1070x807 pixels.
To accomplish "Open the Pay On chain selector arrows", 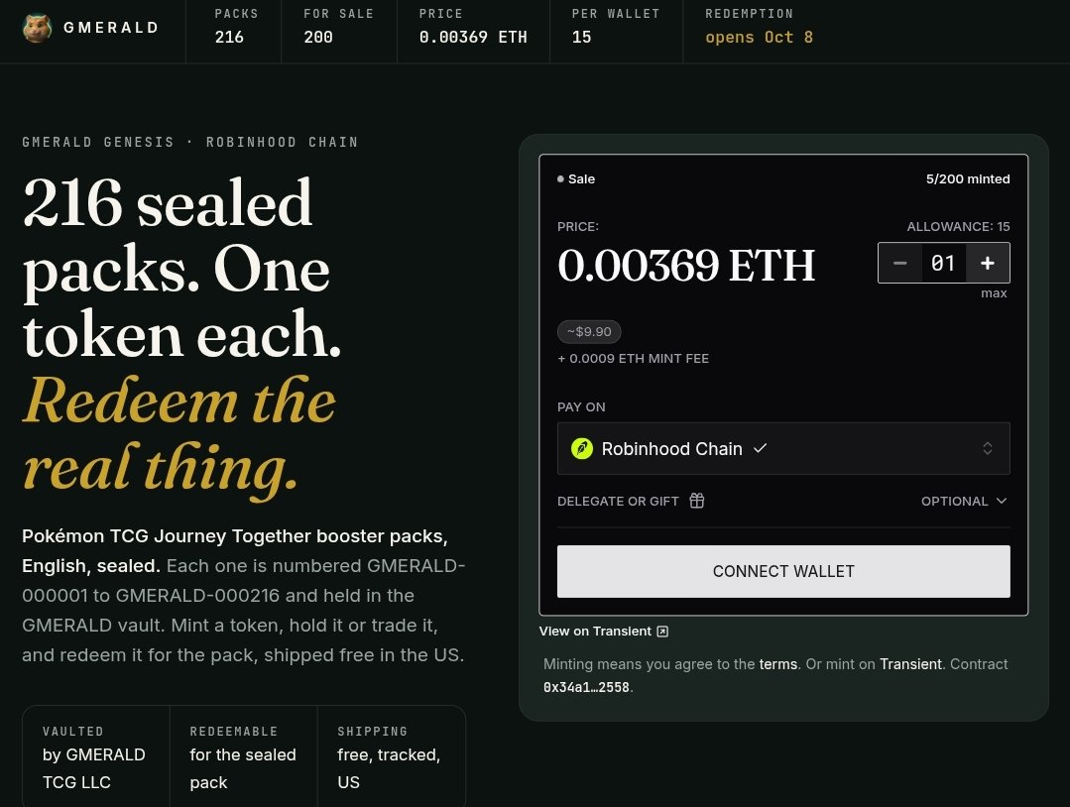I will [x=988, y=448].
